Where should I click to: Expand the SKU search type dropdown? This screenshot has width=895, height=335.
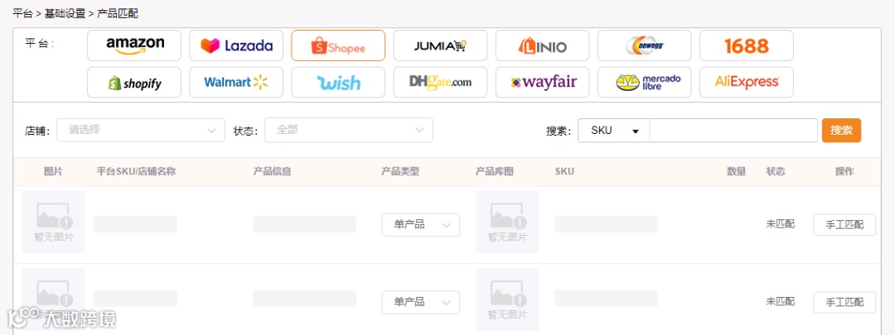[613, 131]
